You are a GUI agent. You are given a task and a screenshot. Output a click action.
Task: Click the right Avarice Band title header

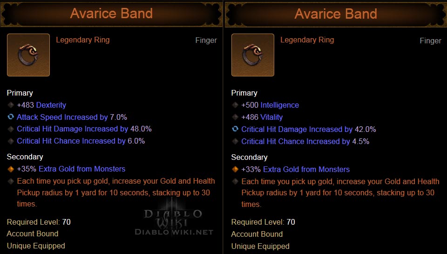tap(336, 14)
